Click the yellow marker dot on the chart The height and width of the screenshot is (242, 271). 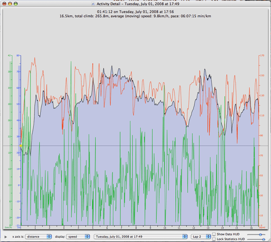pos(21,146)
